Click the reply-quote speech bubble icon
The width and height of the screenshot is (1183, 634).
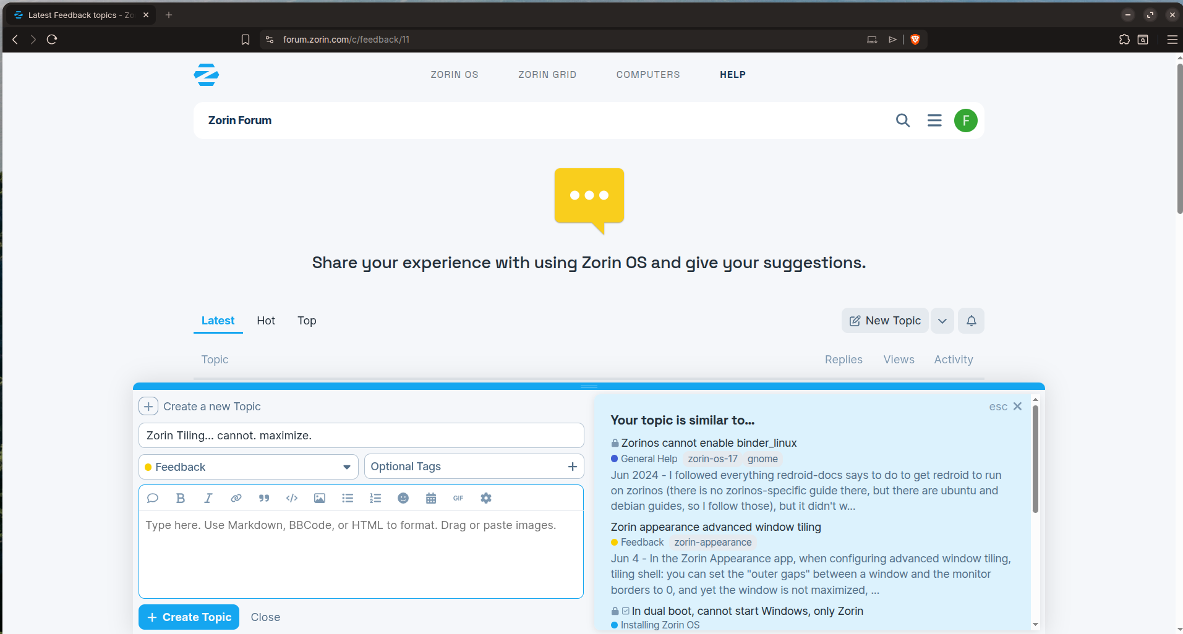(x=153, y=498)
